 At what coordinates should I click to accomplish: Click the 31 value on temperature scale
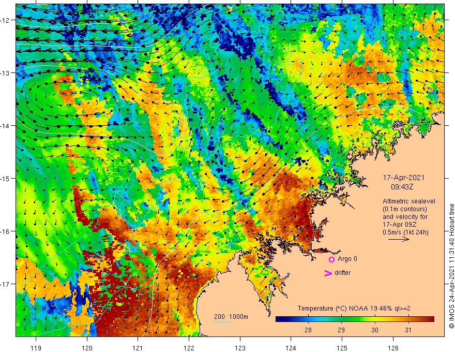[x=408, y=330]
